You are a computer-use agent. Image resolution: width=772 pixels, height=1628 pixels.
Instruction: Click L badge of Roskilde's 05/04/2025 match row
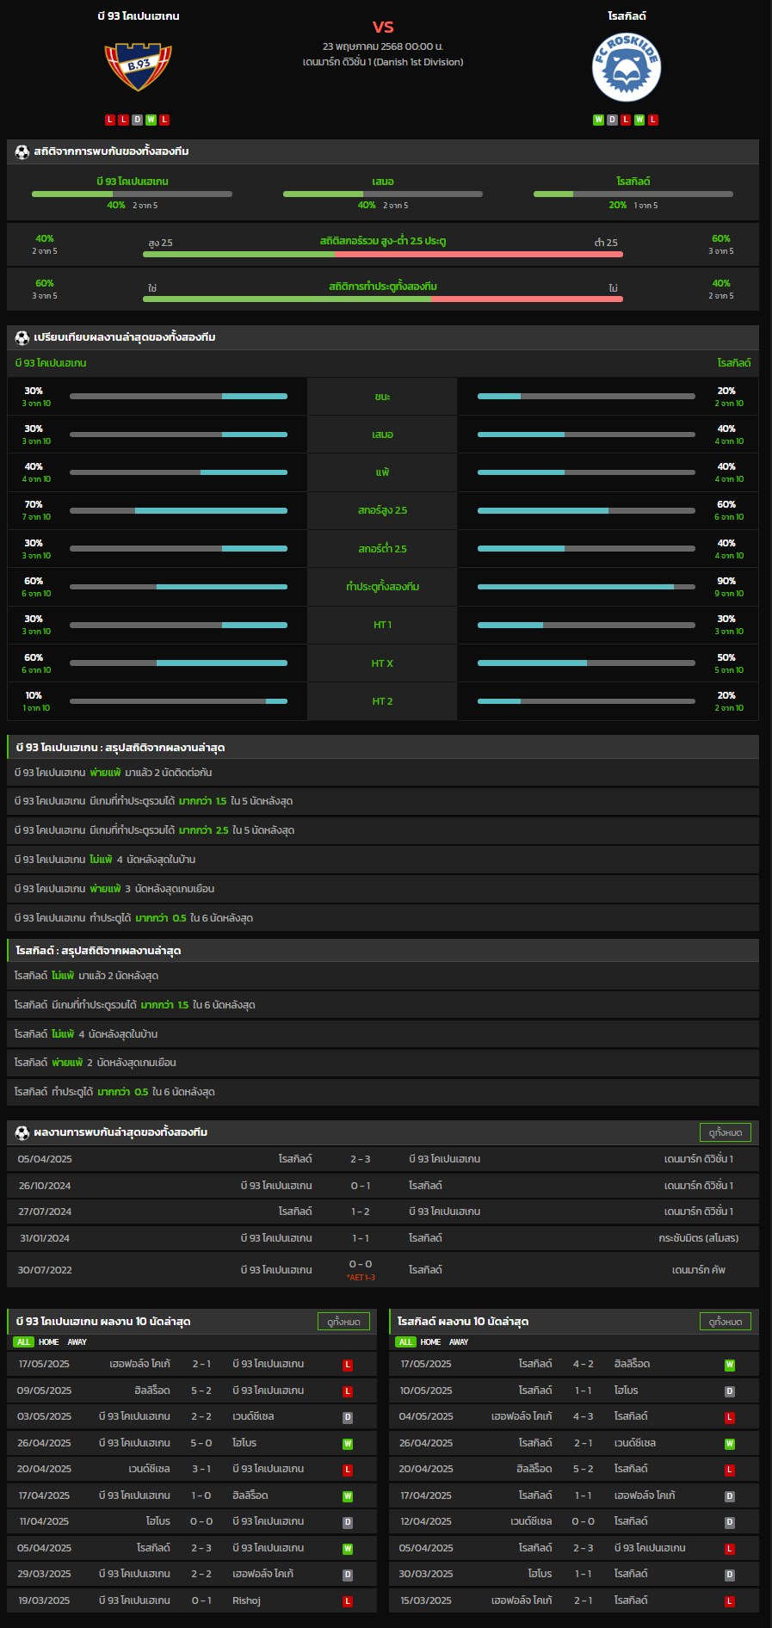pyautogui.click(x=730, y=1549)
